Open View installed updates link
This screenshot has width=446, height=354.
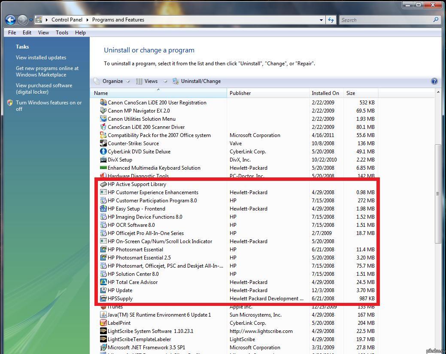(41, 58)
